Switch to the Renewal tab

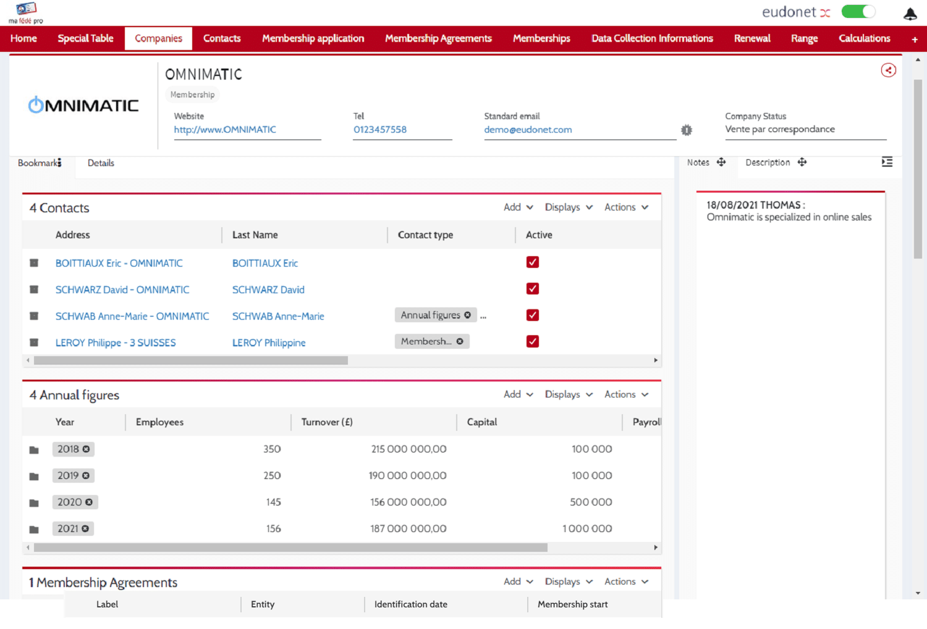pyautogui.click(x=752, y=38)
